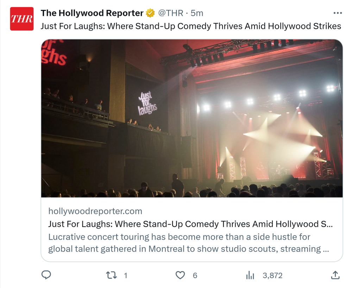Open the @THR handle link

click(171, 13)
